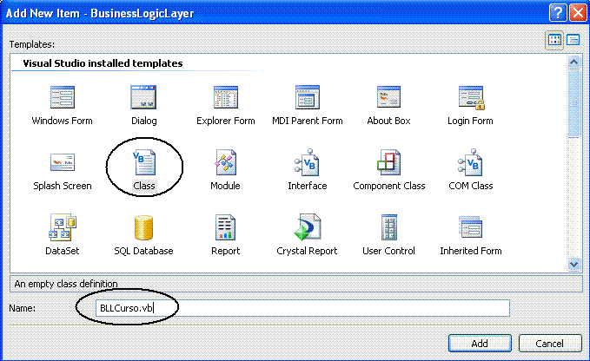590x361 pixels.
Task: Click the Cancel button
Action: click(x=550, y=344)
